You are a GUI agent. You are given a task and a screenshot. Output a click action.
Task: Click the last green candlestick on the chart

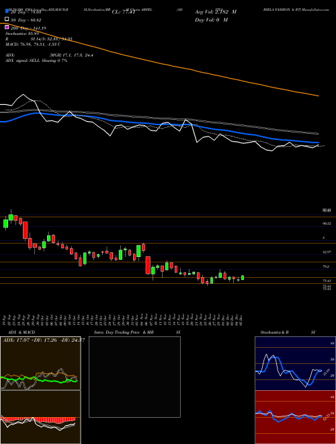(x=243, y=277)
